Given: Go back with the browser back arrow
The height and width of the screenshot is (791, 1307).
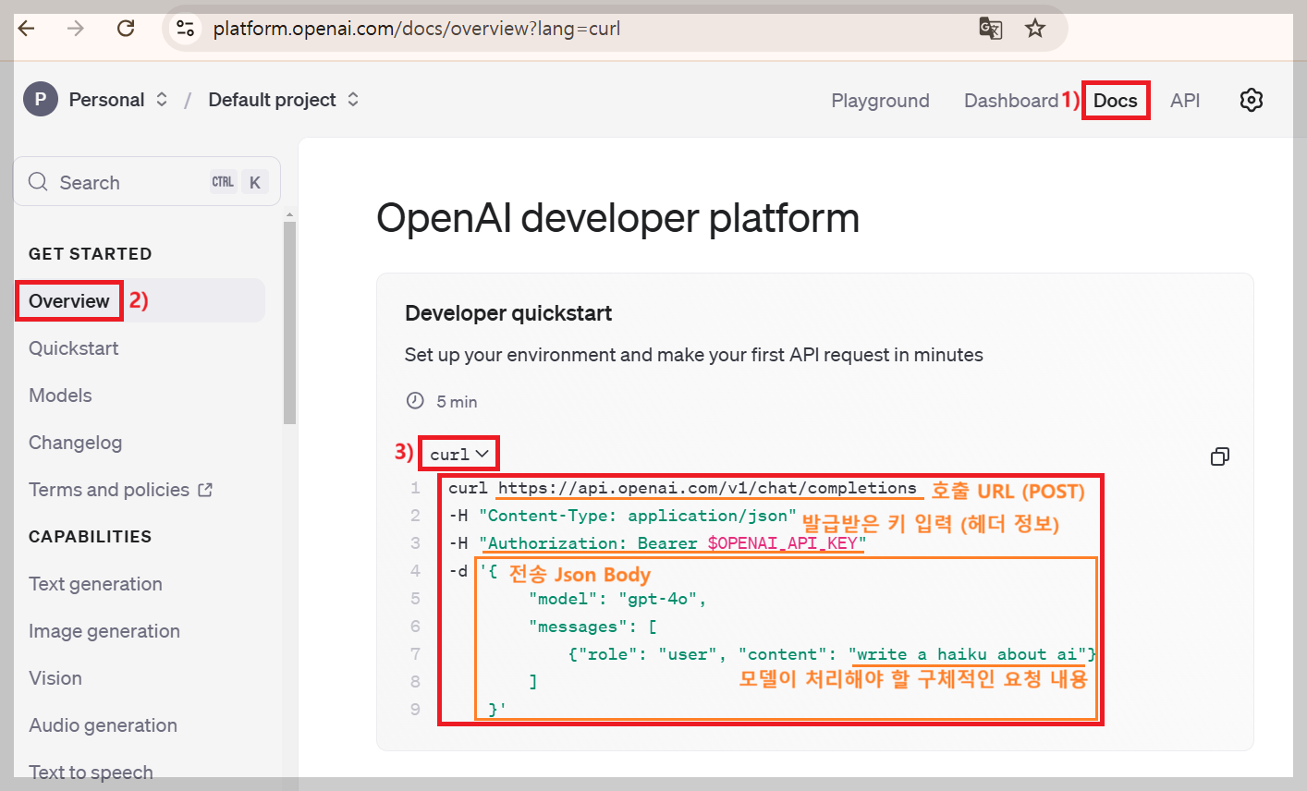Looking at the screenshot, I should point(27,29).
